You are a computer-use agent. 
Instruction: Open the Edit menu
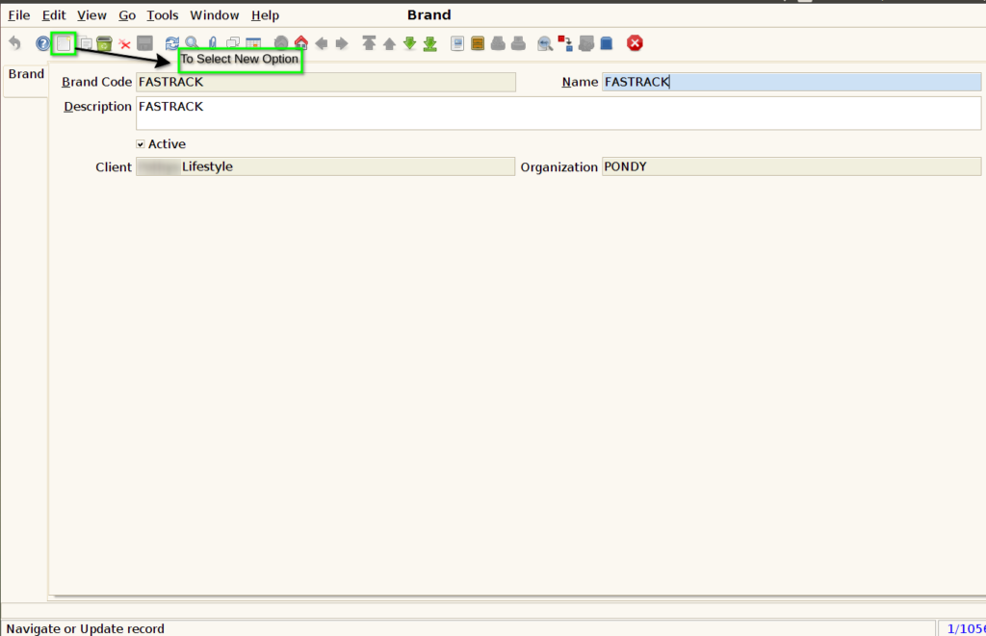tap(54, 15)
